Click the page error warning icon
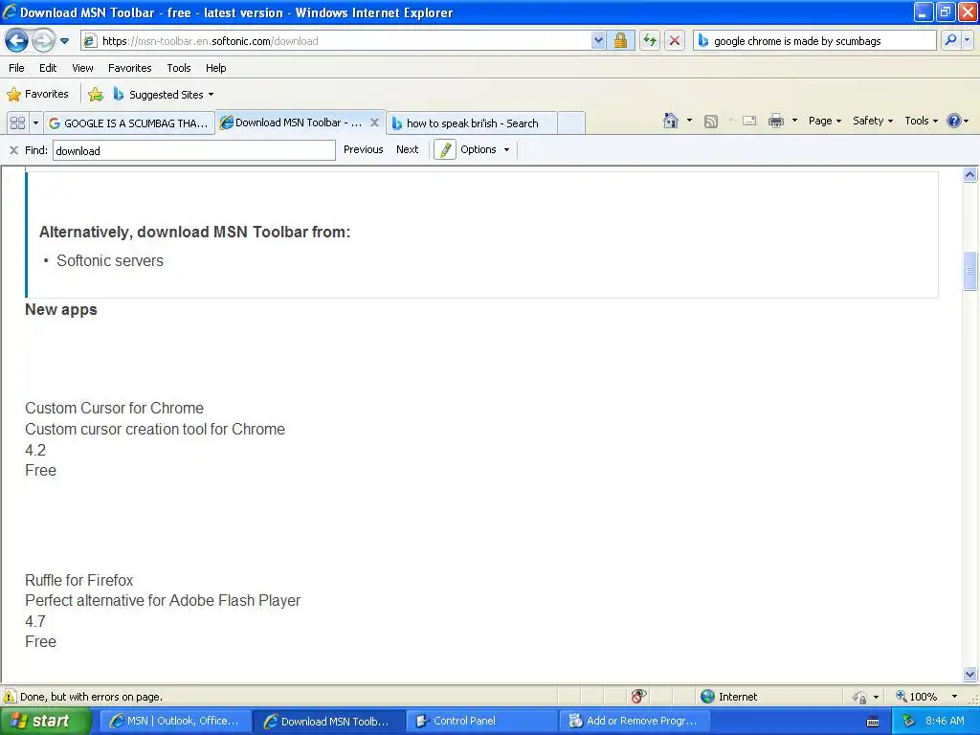The height and width of the screenshot is (735, 980). pyautogui.click(x=10, y=697)
